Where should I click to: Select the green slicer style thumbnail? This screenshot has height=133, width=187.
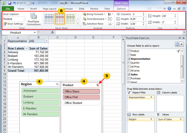point(70,19)
